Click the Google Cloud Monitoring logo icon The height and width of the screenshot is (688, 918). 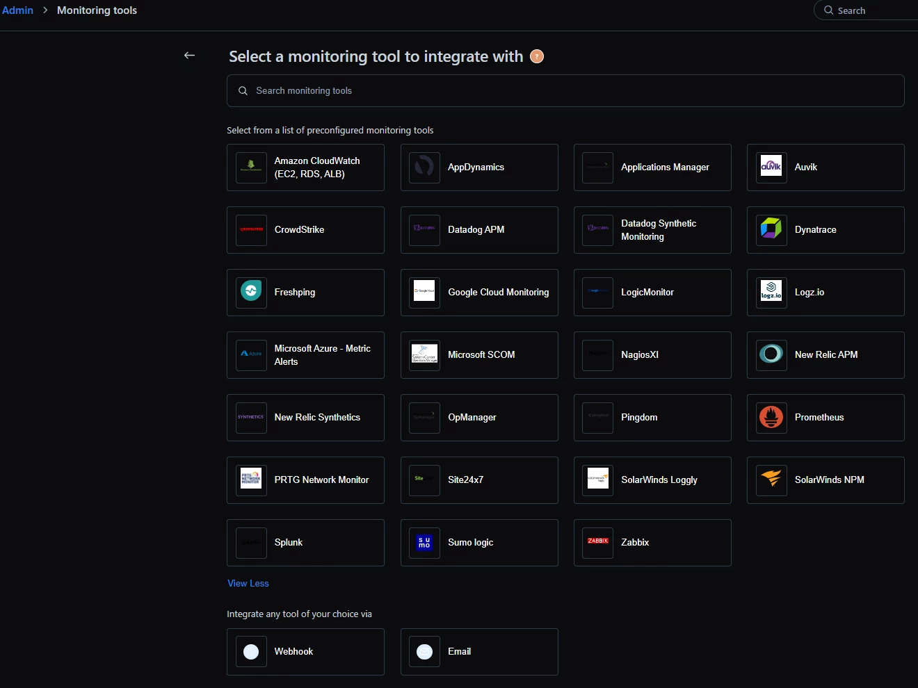(x=424, y=293)
